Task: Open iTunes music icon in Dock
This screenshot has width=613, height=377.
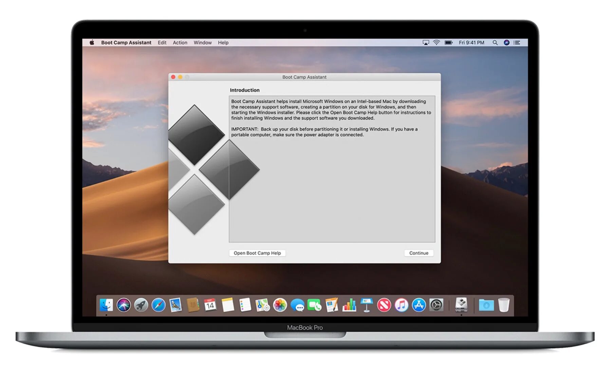Action: (x=402, y=305)
